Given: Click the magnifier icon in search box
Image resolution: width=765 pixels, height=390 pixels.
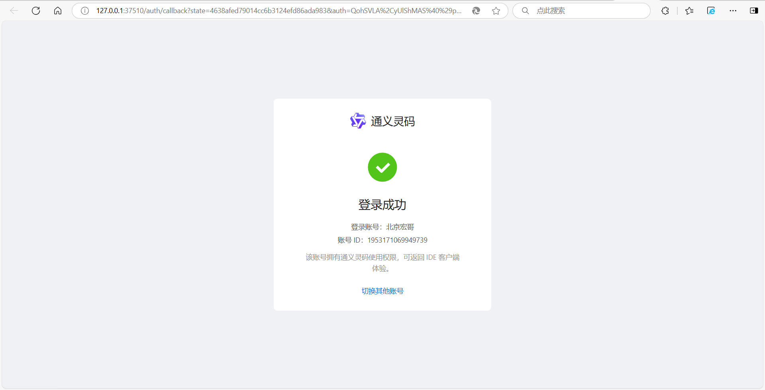Looking at the screenshot, I should [x=526, y=11].
